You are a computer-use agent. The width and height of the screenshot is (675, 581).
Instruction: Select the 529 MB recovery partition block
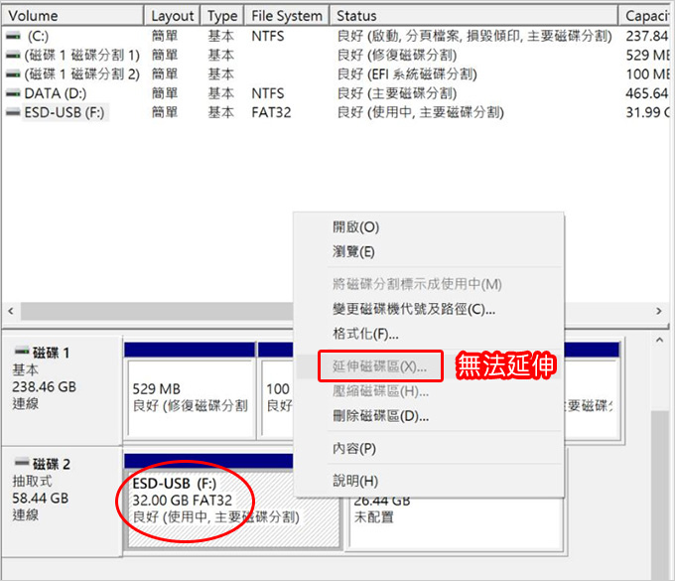pos(190,391)
